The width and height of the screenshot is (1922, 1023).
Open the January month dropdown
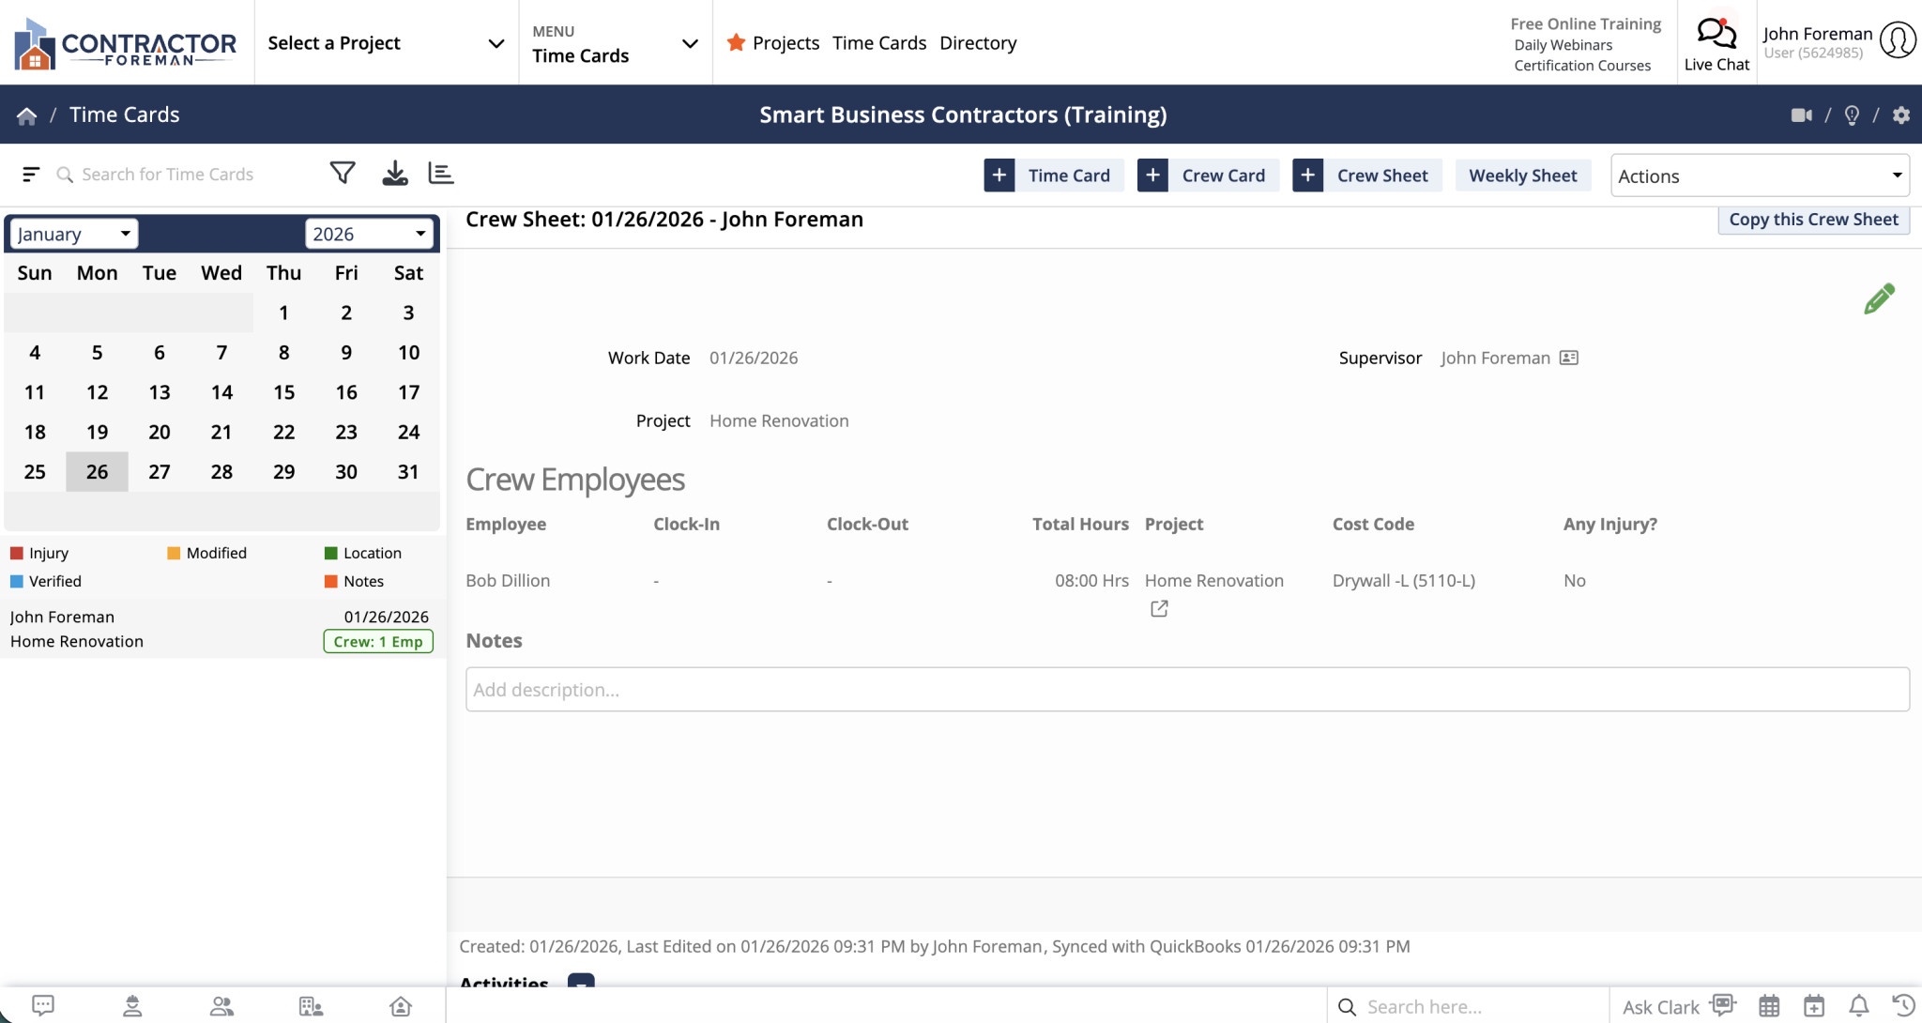[x=74, y=234]
